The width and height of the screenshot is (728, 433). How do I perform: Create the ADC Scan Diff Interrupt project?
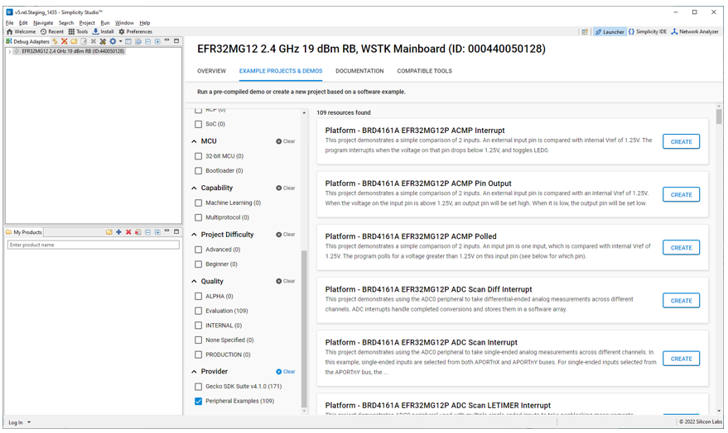coord(681,301)
